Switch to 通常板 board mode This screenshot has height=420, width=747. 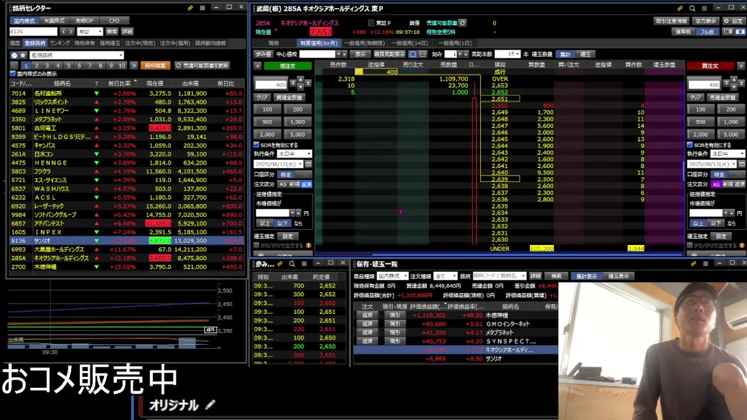pyautogui.click(x=683, y=32)
